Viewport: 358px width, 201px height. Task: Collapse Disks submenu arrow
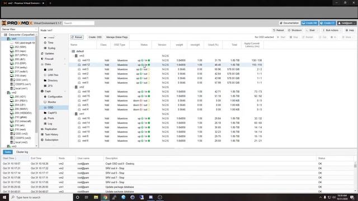click(x=65, y=64)
